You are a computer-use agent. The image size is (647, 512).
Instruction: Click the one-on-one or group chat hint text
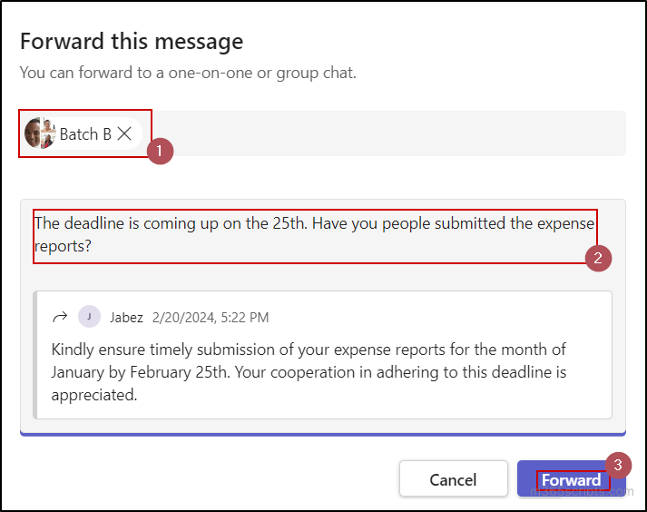(188, 73)
